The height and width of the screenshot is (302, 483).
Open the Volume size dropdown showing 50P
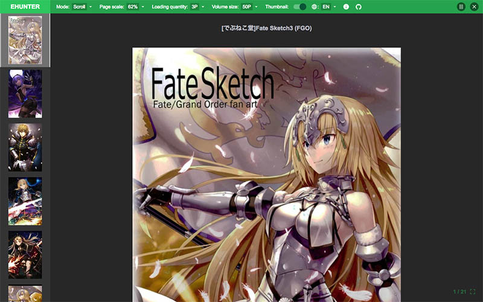[247, 7]
